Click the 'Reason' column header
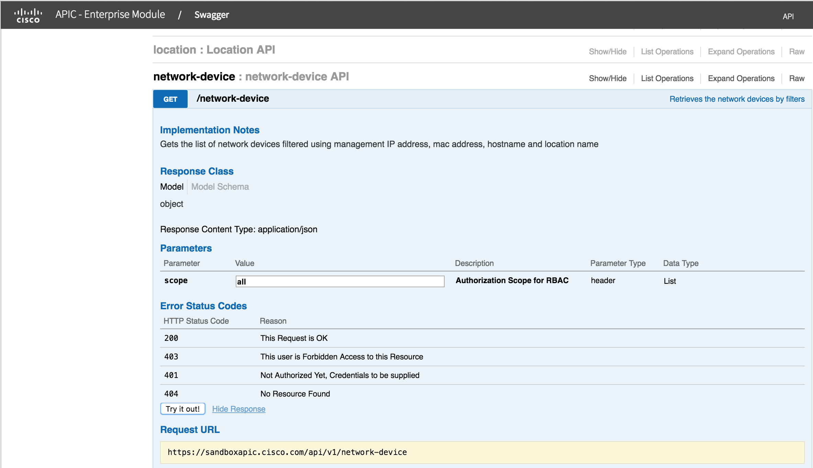Screen dimensions: 813x468 pos(273,321)
